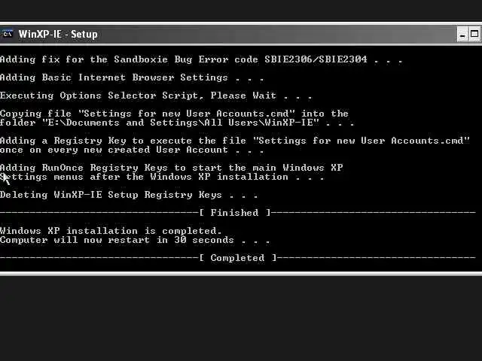
Task: Click the Adding RunOnce Registry Keys line
Action: click(x=171, y=168)
